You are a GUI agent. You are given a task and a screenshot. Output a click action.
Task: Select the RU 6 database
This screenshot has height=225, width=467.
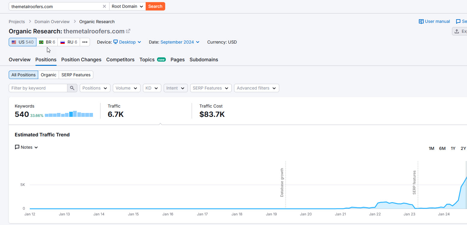(x=69, y=42)
